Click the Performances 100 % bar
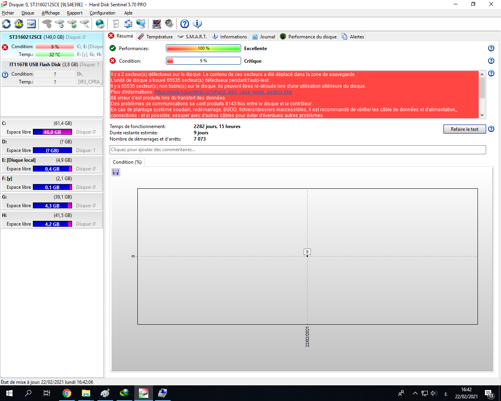501x401 pixels. tap(204, 48)
